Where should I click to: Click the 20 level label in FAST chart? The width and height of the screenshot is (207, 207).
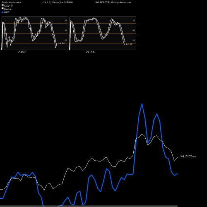pyautogui.click(x=66, y=40)
